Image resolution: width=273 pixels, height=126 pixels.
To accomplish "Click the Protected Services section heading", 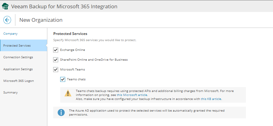I will point(70,33).
